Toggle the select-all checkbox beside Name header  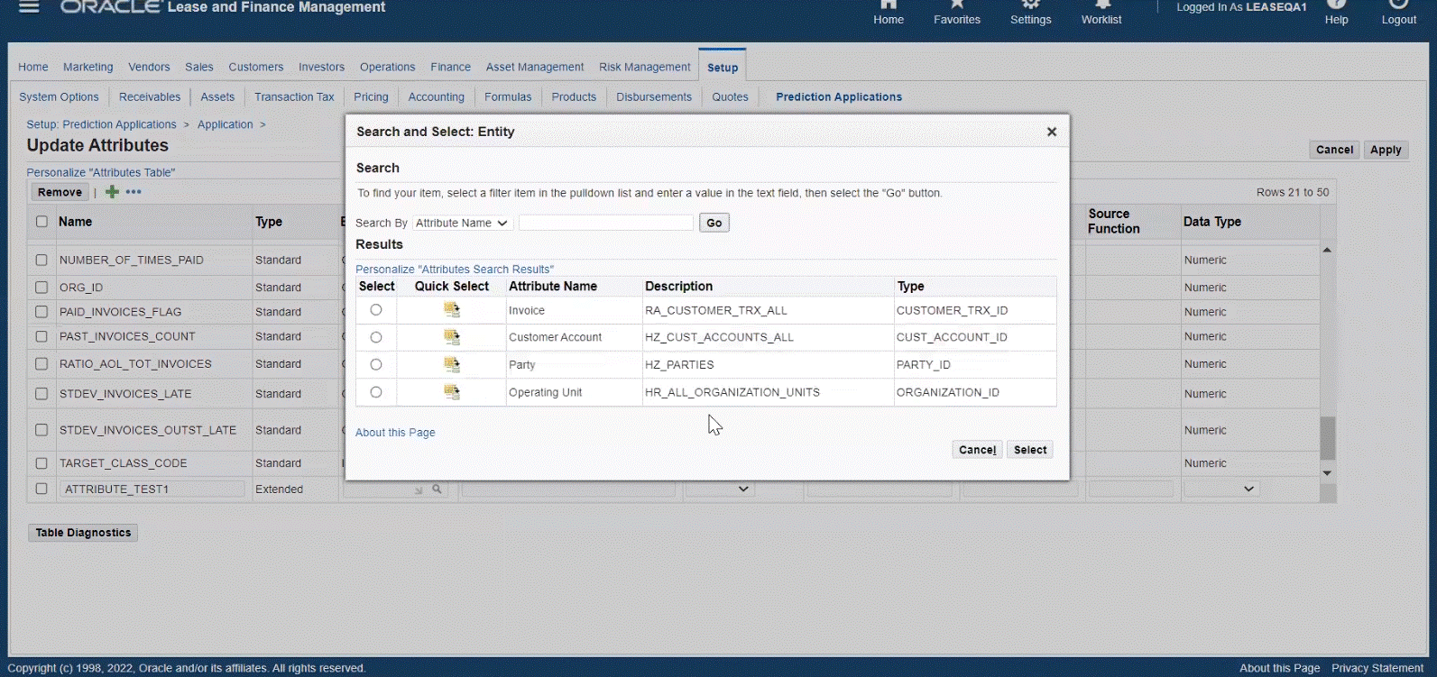41,222
